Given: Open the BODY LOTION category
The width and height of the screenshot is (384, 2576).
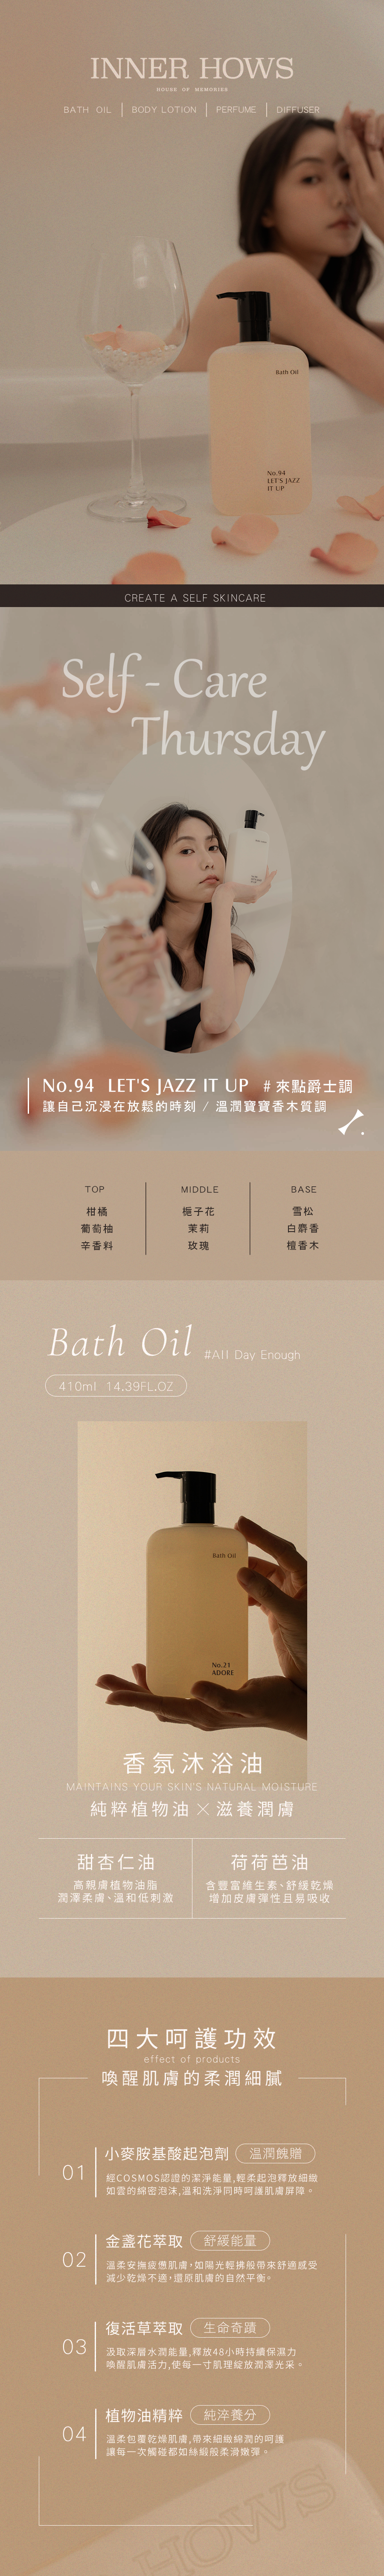Looking at the screenshot, I should click(x=164, y=110).
